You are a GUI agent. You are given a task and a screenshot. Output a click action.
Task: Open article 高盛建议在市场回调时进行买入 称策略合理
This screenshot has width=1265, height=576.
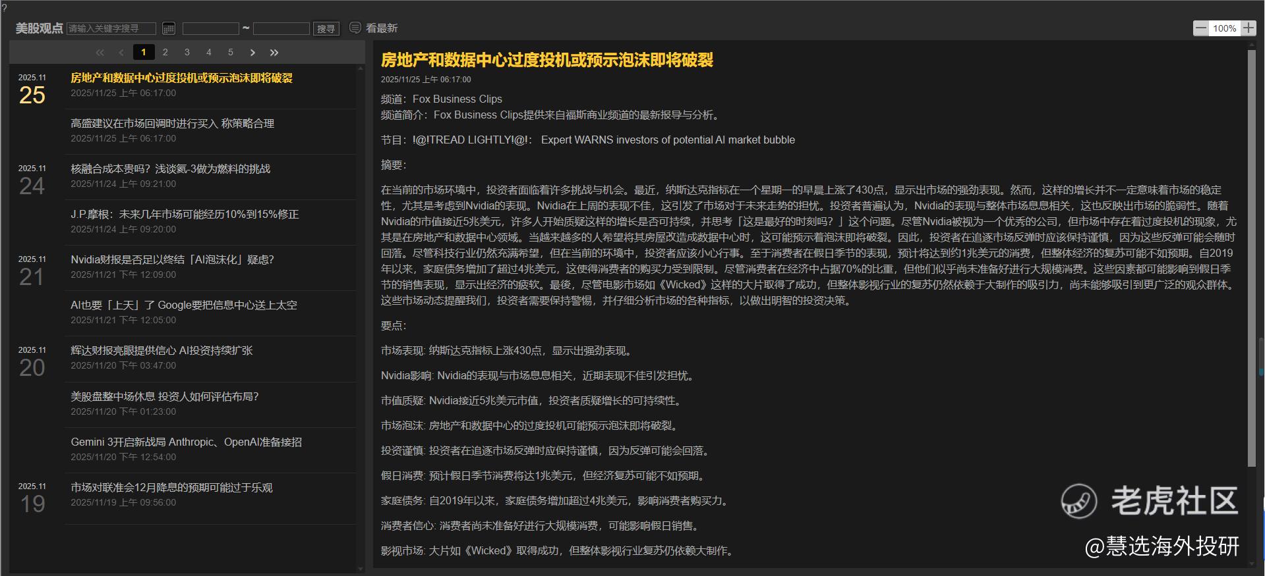click(x=173, y=123)
